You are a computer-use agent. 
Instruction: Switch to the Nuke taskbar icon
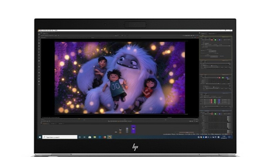pyautogui.click(x=109, y=137)
